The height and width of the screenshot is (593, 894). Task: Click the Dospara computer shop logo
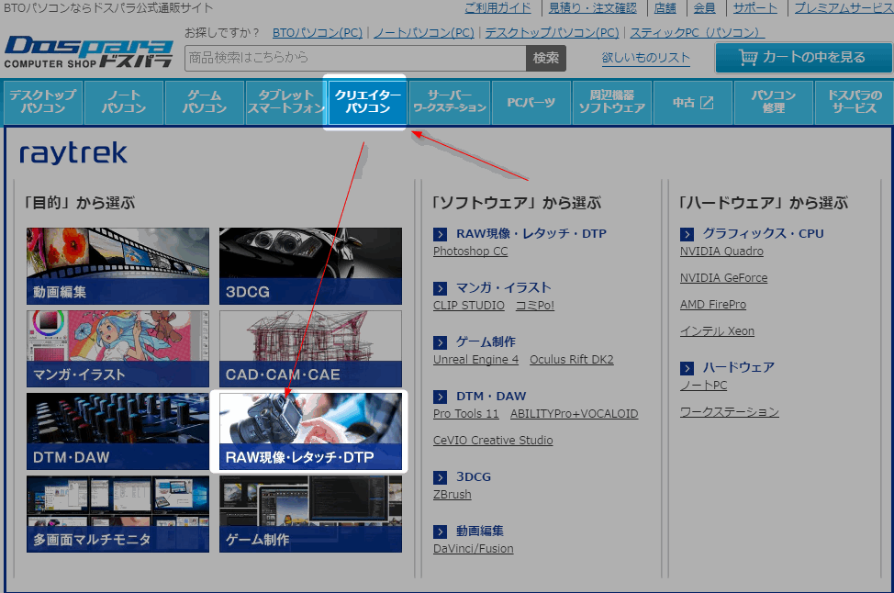point(88,53)
